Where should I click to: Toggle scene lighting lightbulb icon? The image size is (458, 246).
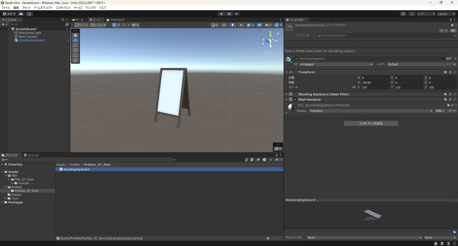233,25
